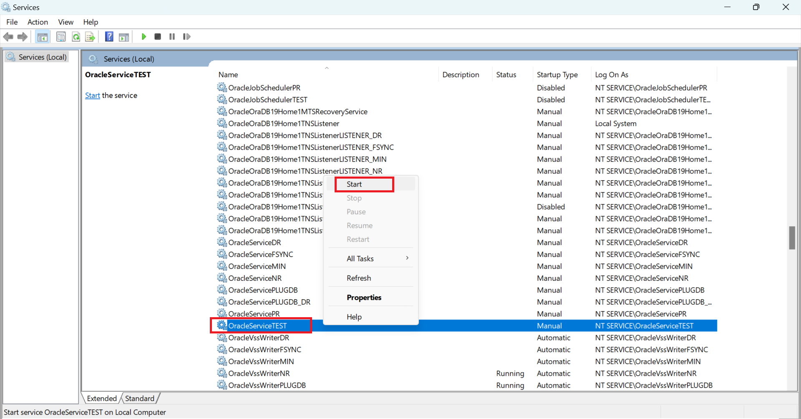
Task: Open the View menu
Action: coord(66,22)
